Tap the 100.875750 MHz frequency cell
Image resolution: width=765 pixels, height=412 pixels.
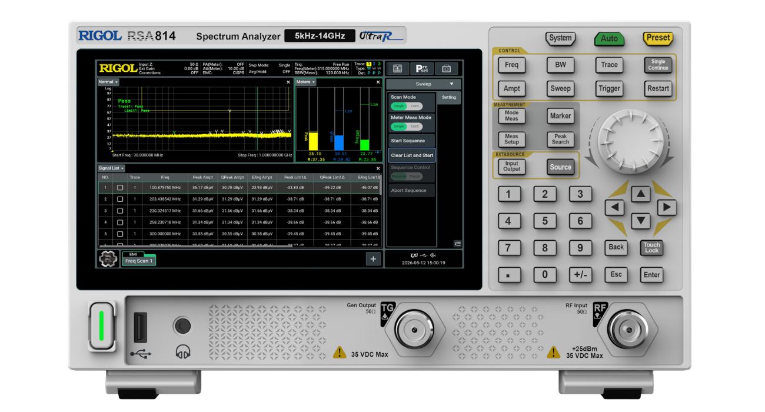tap(165, 188)
